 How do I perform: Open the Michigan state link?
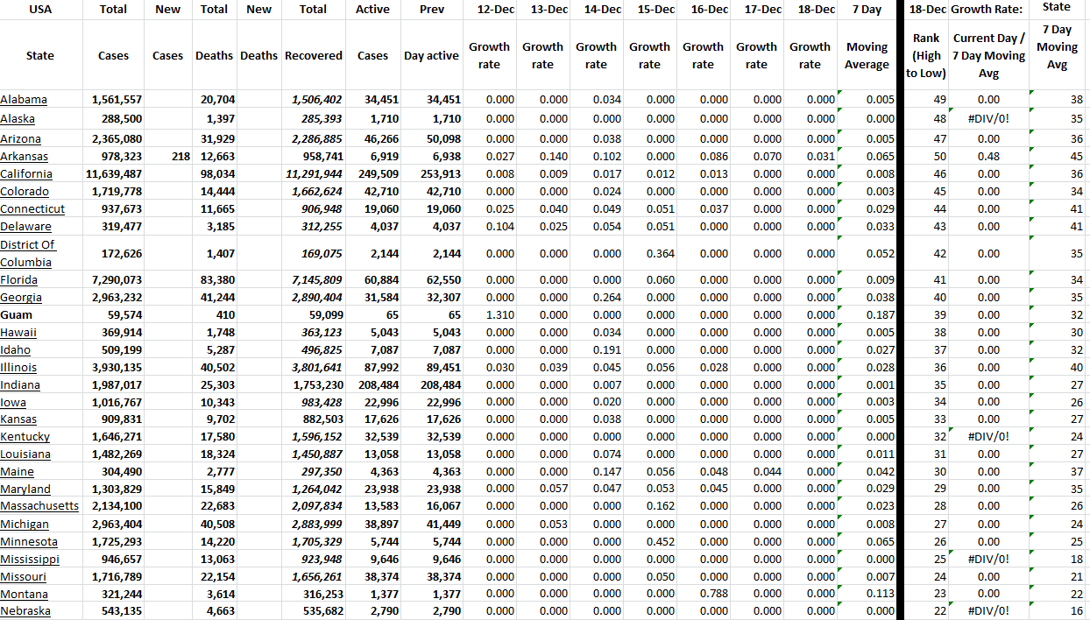click(23, 524)
